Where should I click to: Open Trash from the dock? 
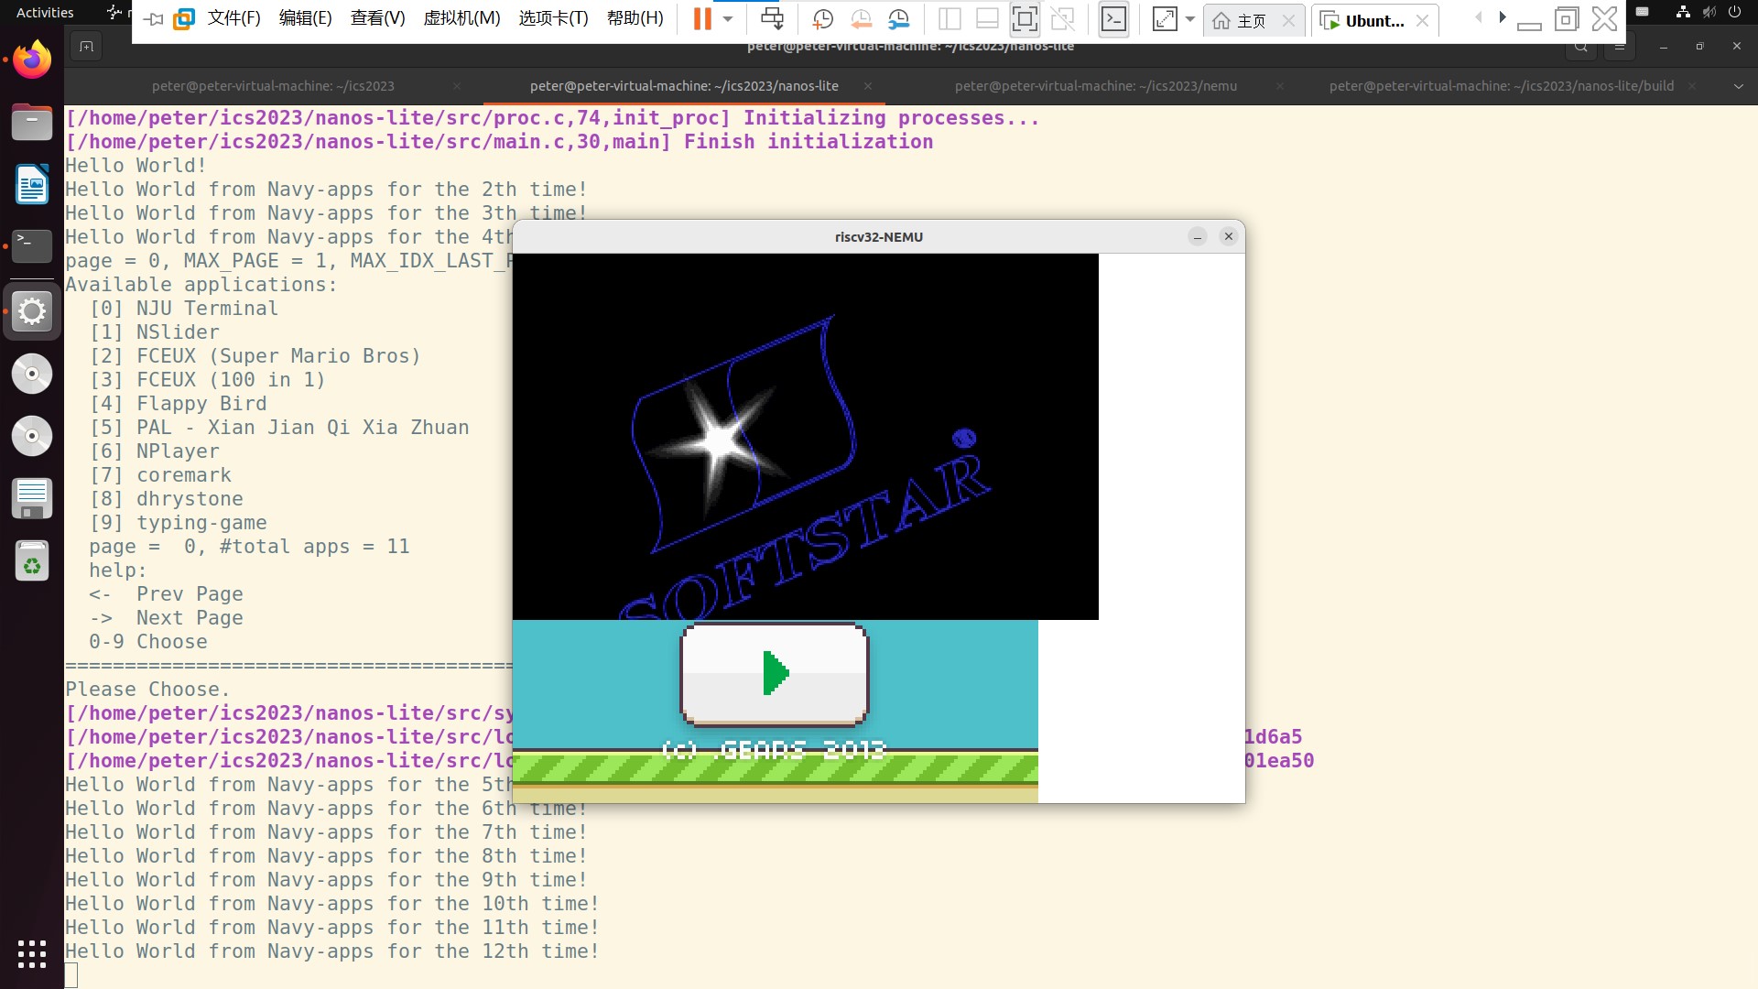[32, 560]
